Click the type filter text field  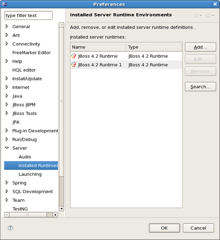pyautogui.click(x=29, y=16)
